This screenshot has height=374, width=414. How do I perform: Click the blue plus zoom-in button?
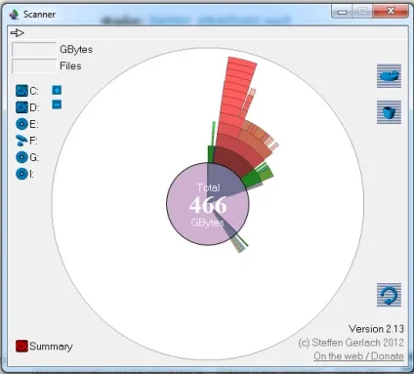57,90
